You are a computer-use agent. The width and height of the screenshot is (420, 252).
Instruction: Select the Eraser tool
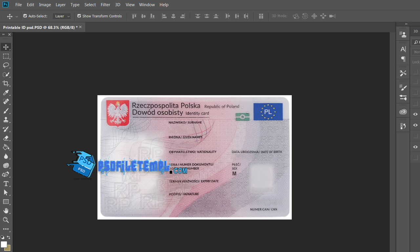tap(6, 138)
